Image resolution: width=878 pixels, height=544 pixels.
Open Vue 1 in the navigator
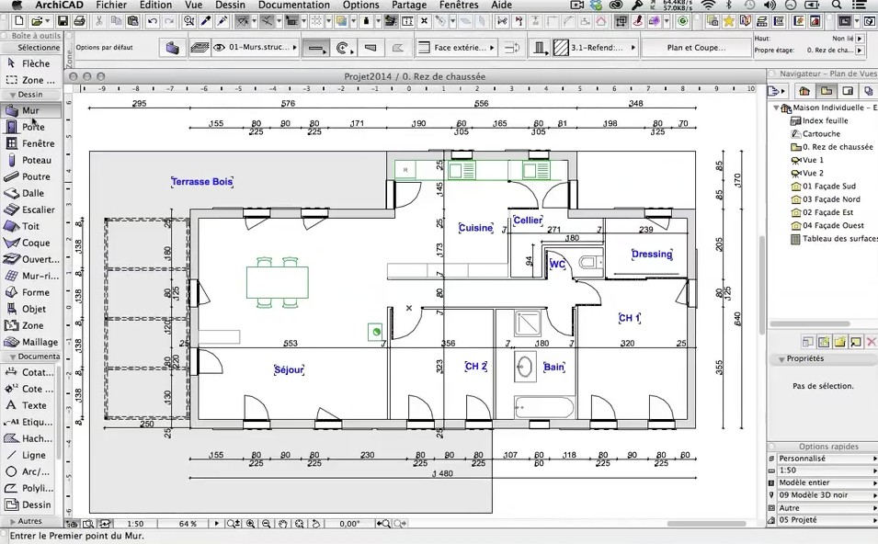click(x=807, y=160)
